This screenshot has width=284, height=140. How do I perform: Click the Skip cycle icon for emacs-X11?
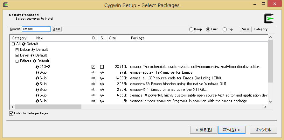[x=38, y=90]
